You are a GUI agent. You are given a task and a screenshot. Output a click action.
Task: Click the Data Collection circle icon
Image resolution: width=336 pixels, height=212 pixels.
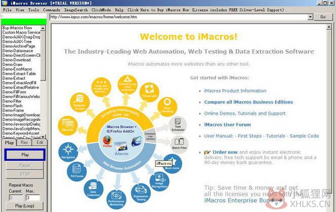pyautogui.click(x=93, y=189)
